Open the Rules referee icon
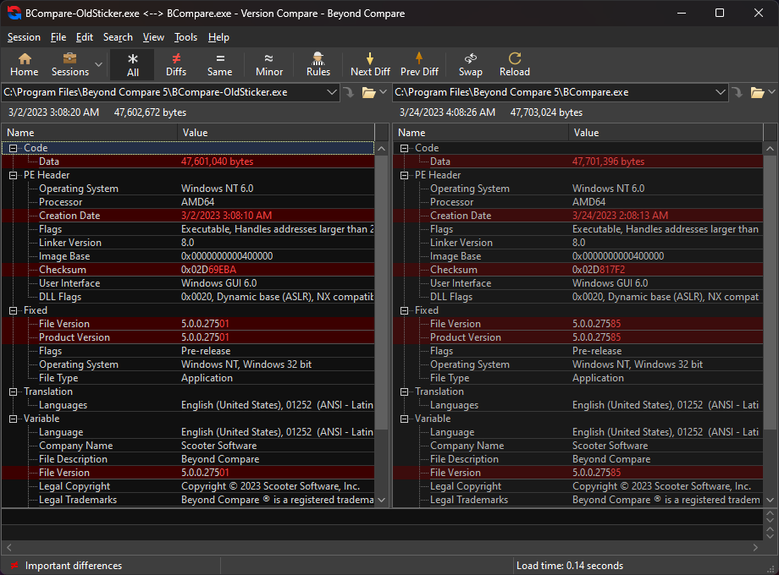 [x=318, y=64]
